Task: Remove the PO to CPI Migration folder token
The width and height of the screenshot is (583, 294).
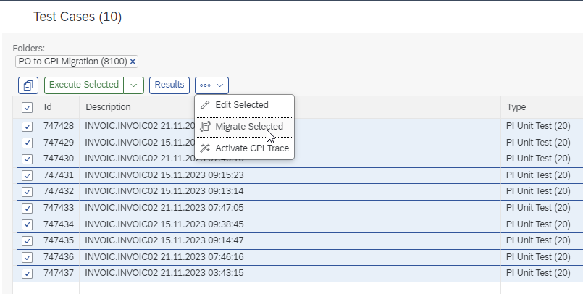Action: pyautogui.click(x=133, y=62)
